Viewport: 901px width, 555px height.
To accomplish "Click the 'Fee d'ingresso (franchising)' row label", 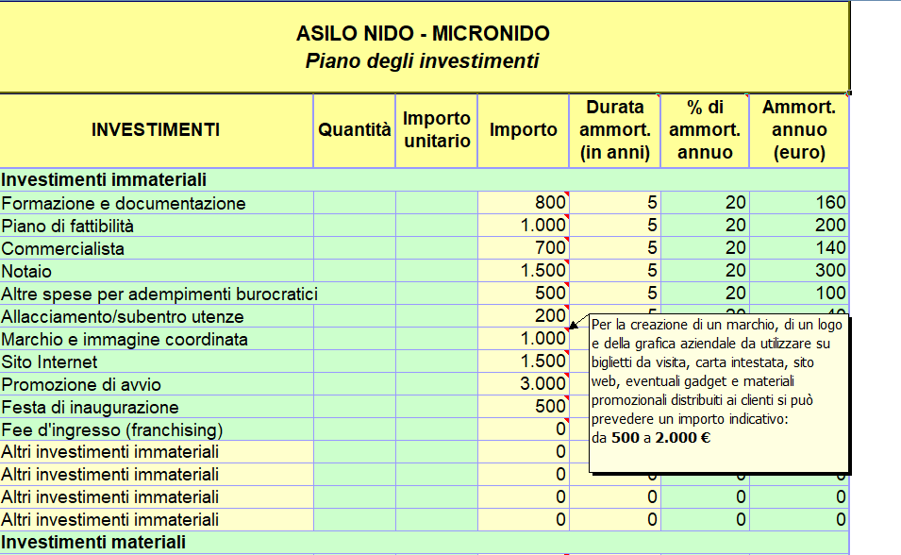I will pyautogui.click(x=112, y=430).
